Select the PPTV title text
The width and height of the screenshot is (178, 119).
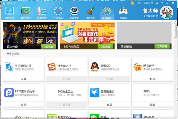pos(147,91)
